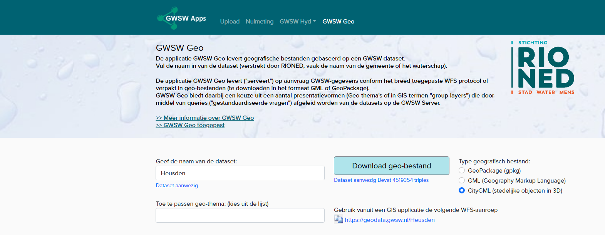Click the 'Type geografisch bestand:' label

coord(494,161)
